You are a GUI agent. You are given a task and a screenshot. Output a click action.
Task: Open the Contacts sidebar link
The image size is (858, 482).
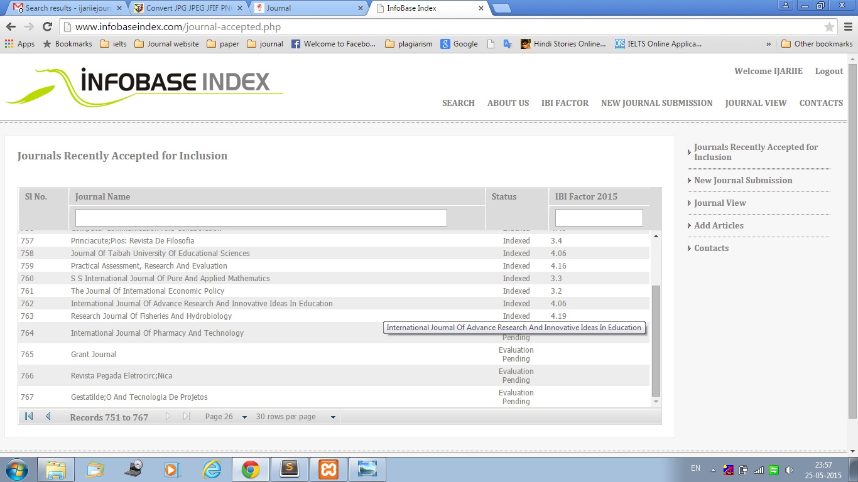pyautogui.click(x=711, y=248)
